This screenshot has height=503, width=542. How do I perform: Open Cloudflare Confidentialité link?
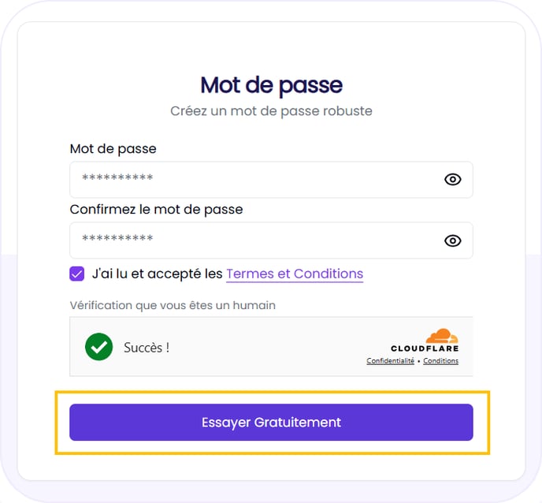(x=391, y=361)
